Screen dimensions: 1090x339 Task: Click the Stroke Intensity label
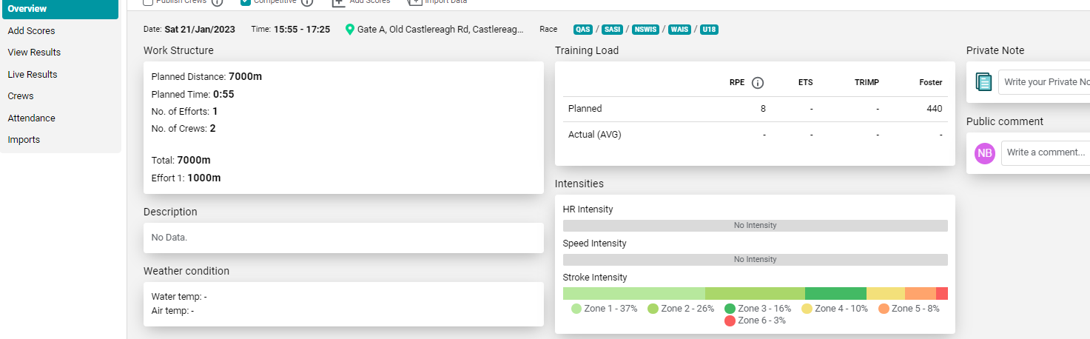coord(595,278)
